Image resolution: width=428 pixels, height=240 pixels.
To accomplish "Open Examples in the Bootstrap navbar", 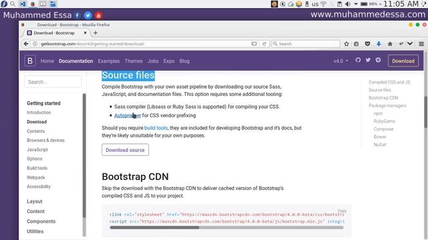I will [x=108, y=61].
